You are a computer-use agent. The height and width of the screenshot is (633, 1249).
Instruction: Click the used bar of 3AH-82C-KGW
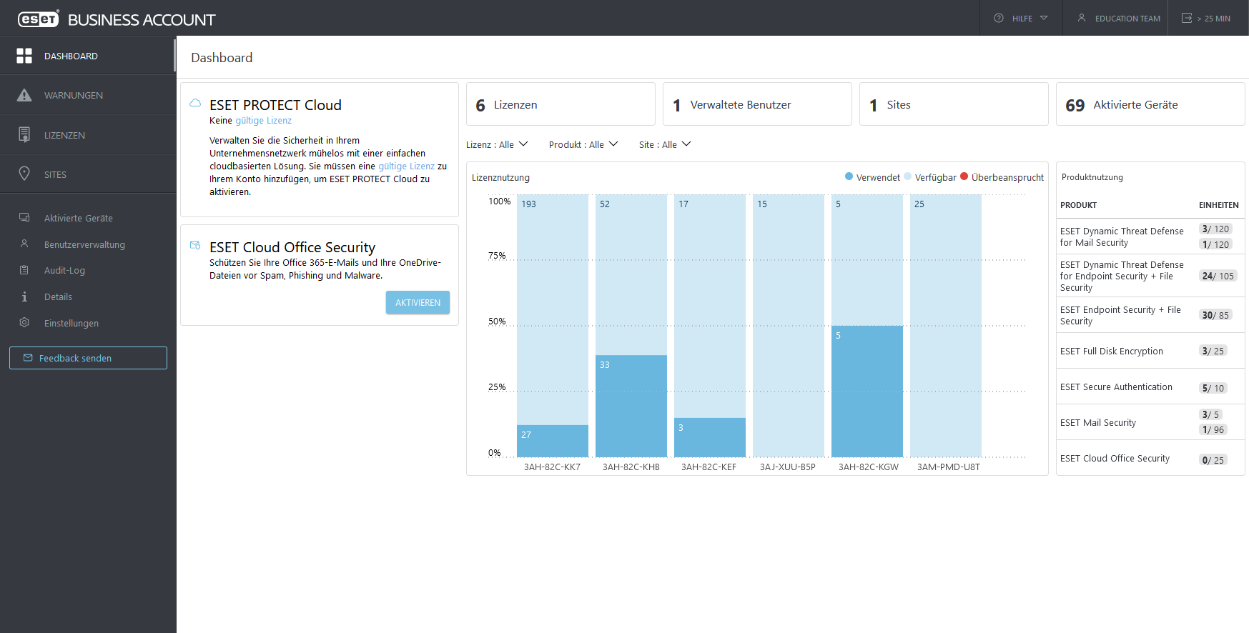coord(867,392)
